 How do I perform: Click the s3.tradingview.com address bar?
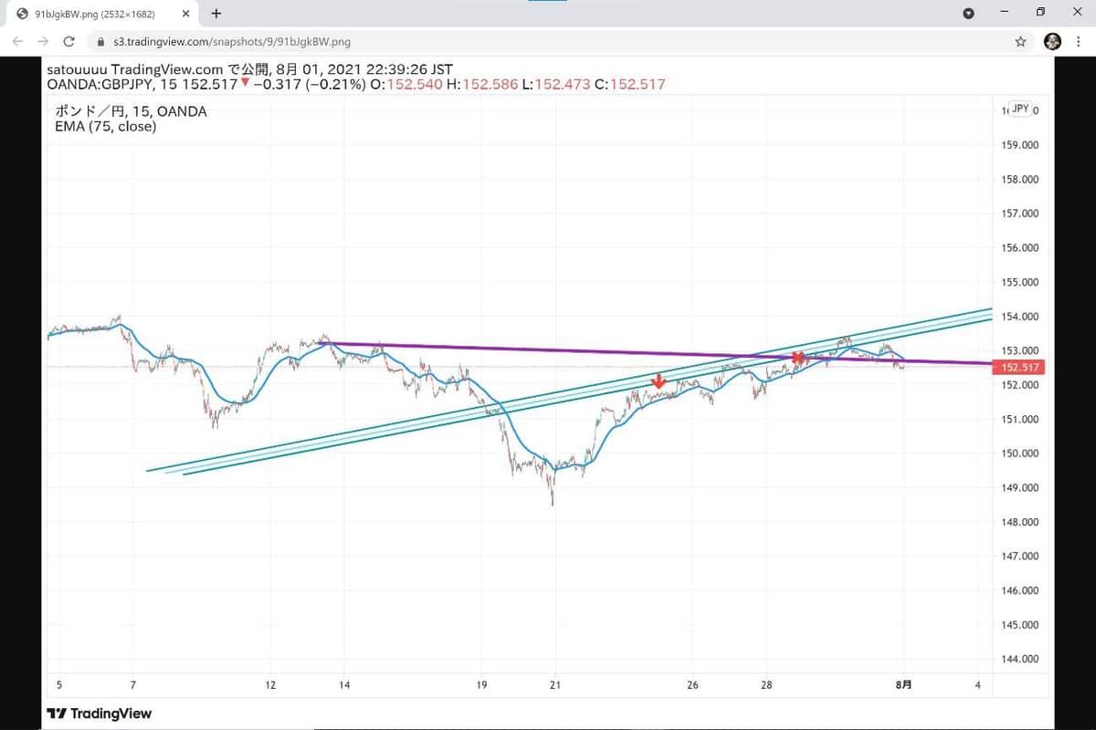tap(548, 41)
